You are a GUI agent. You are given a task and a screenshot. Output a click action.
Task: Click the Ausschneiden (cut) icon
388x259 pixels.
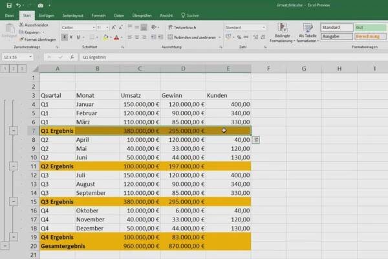(21, 25)
